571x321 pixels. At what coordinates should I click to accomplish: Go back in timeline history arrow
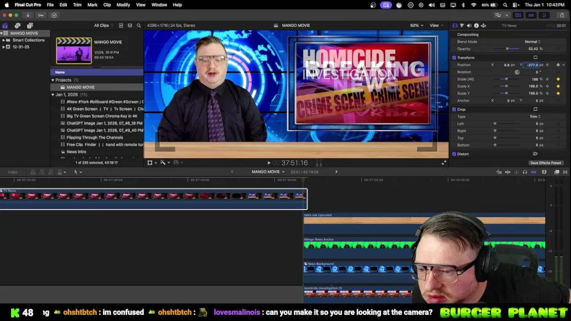(232, 172)
